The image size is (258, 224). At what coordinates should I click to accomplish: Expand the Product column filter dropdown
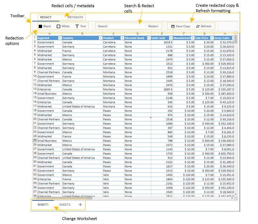tap(122, 38)
